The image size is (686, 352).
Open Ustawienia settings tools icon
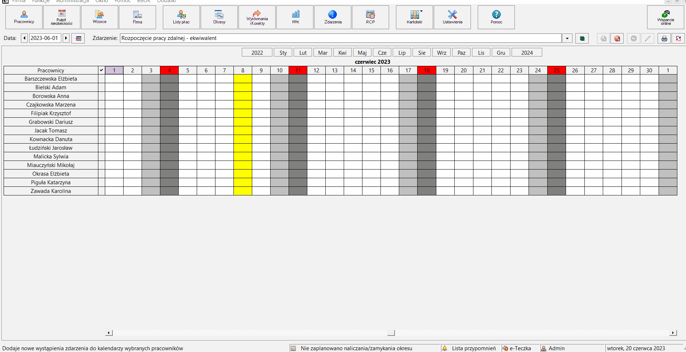click(x=452, y=14)
